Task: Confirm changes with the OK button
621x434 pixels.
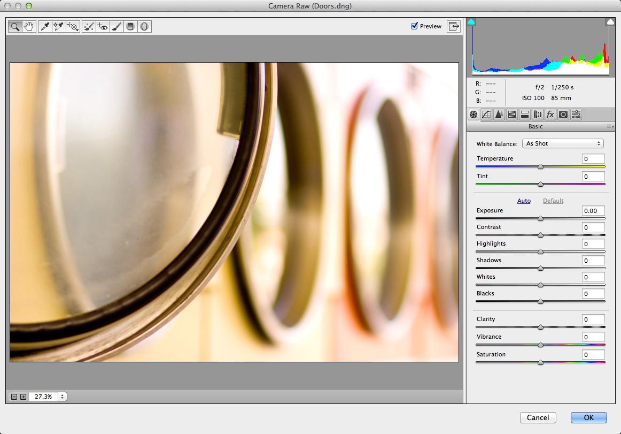Action: tap(588, 417)
